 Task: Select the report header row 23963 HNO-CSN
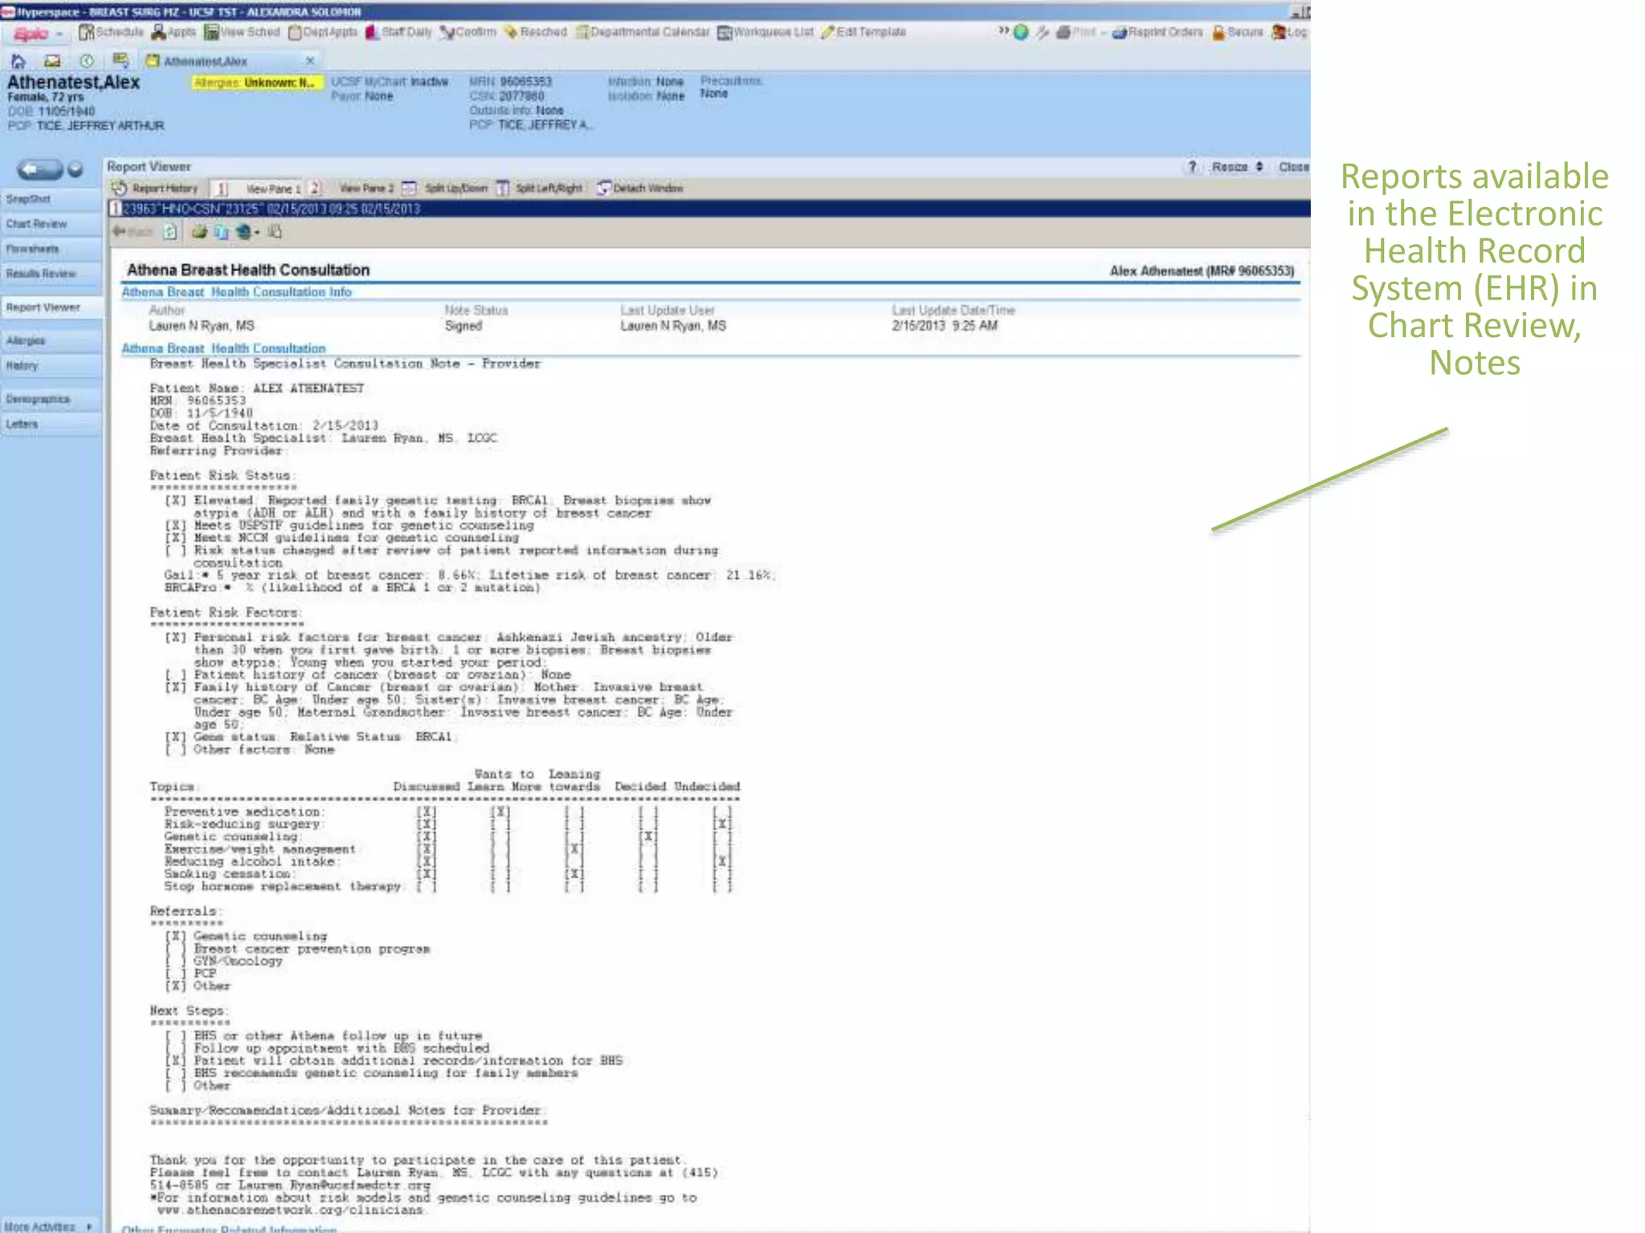(709, 209)
